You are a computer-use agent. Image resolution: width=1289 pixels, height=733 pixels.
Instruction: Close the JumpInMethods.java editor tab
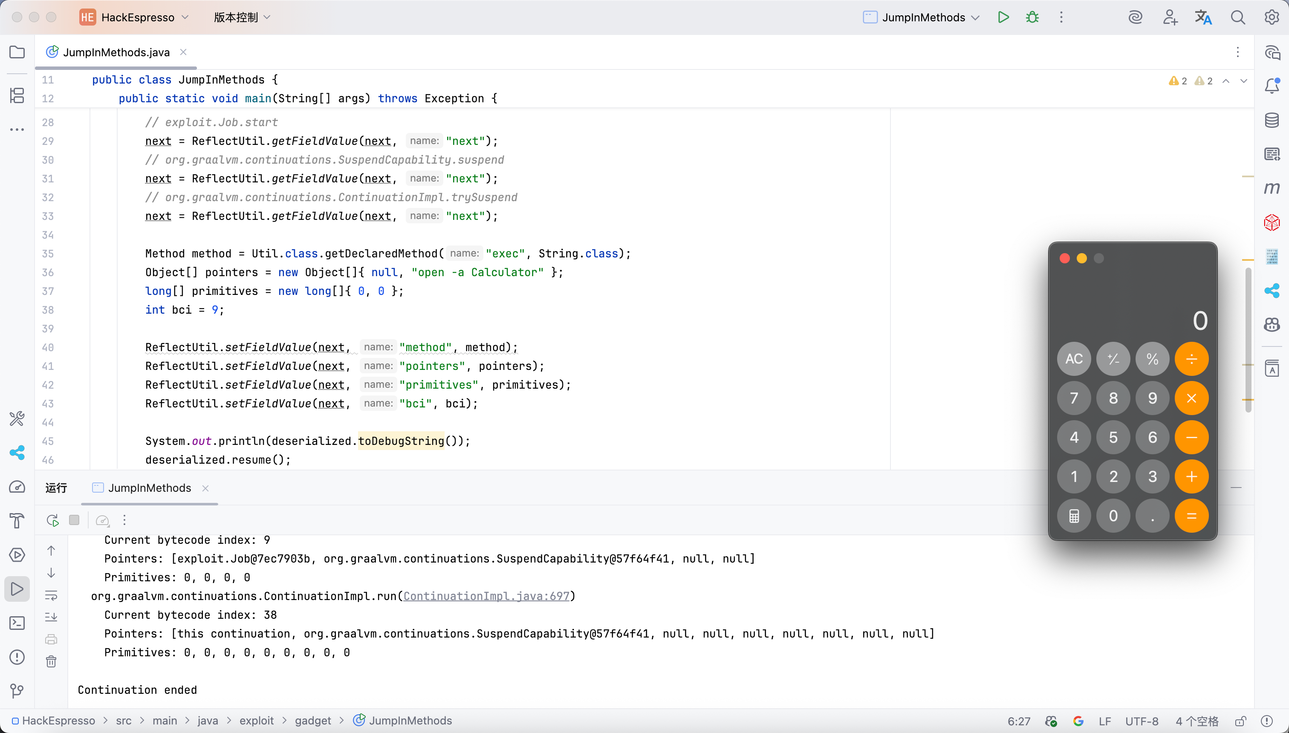(183, 52)
